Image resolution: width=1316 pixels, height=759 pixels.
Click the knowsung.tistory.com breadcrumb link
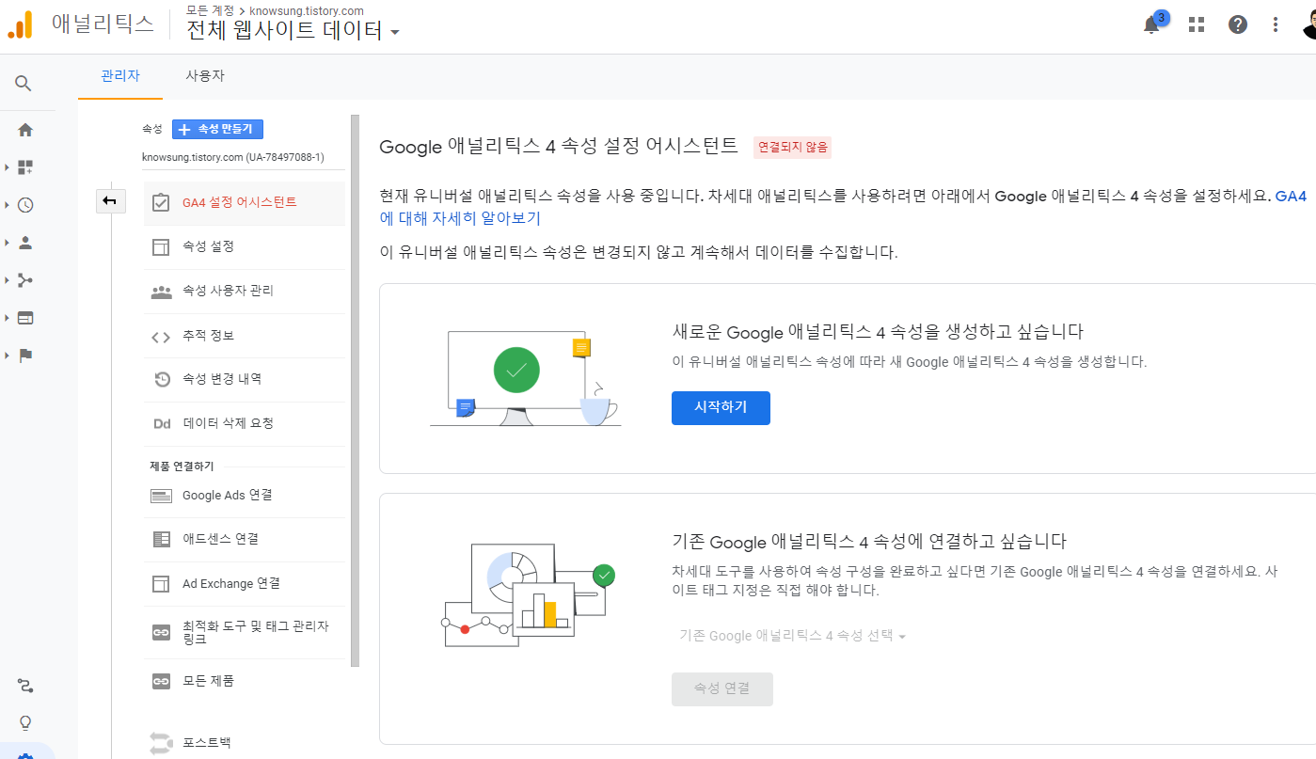(x=307, y=10)
